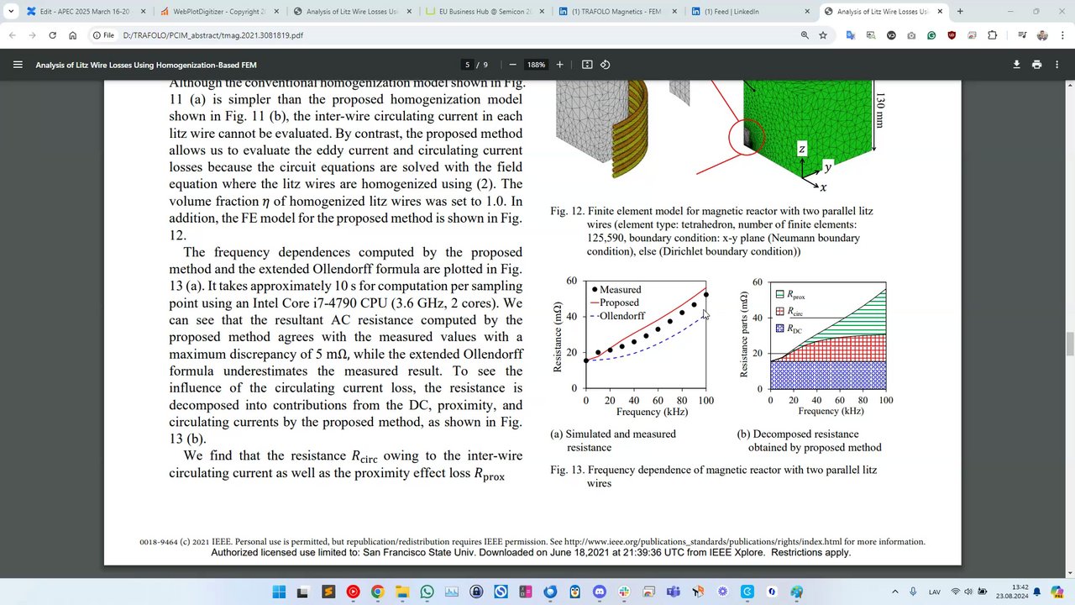
Task: Zoom out the PDF page
Action: [512, 65]
